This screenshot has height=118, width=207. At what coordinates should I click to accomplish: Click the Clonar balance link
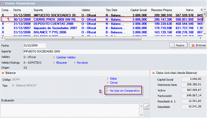(114, 83)
